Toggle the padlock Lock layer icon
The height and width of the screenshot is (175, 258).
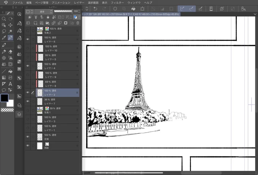tap(48, 17)
